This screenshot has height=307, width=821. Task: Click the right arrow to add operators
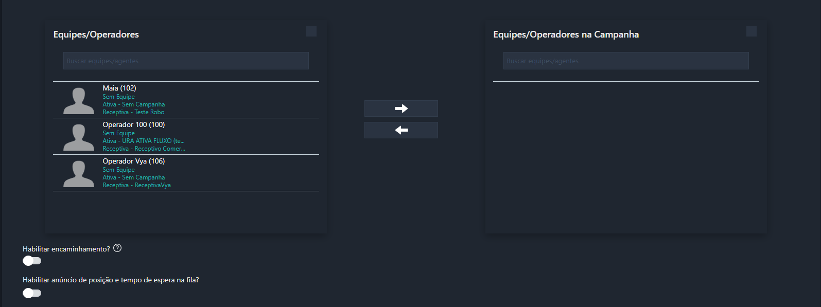coord(401,109)
